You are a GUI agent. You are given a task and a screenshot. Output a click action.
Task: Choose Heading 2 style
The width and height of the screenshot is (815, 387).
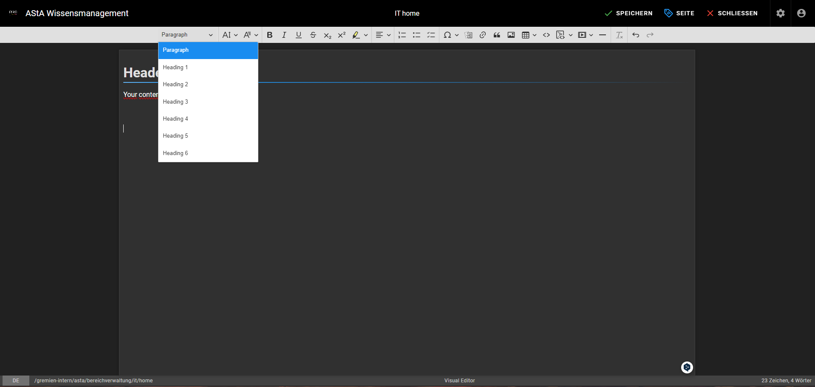tap(208, 85)
